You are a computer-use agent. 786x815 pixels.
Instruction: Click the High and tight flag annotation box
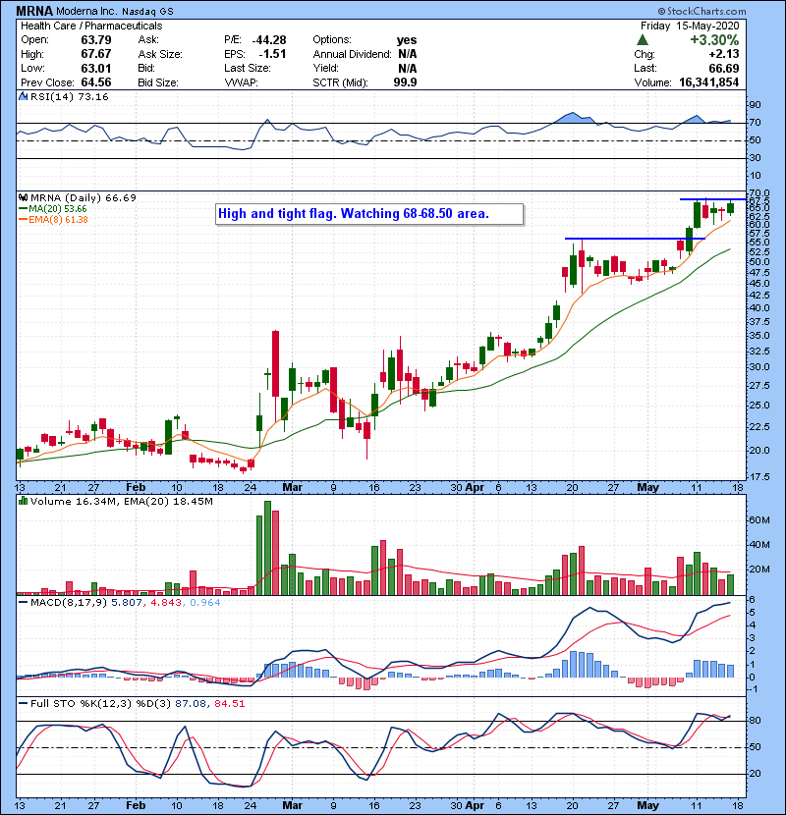(x=369, y=214)
